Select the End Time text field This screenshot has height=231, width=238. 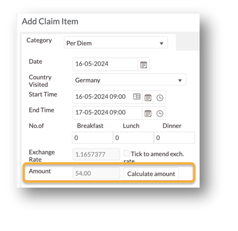tap(107, 113)
